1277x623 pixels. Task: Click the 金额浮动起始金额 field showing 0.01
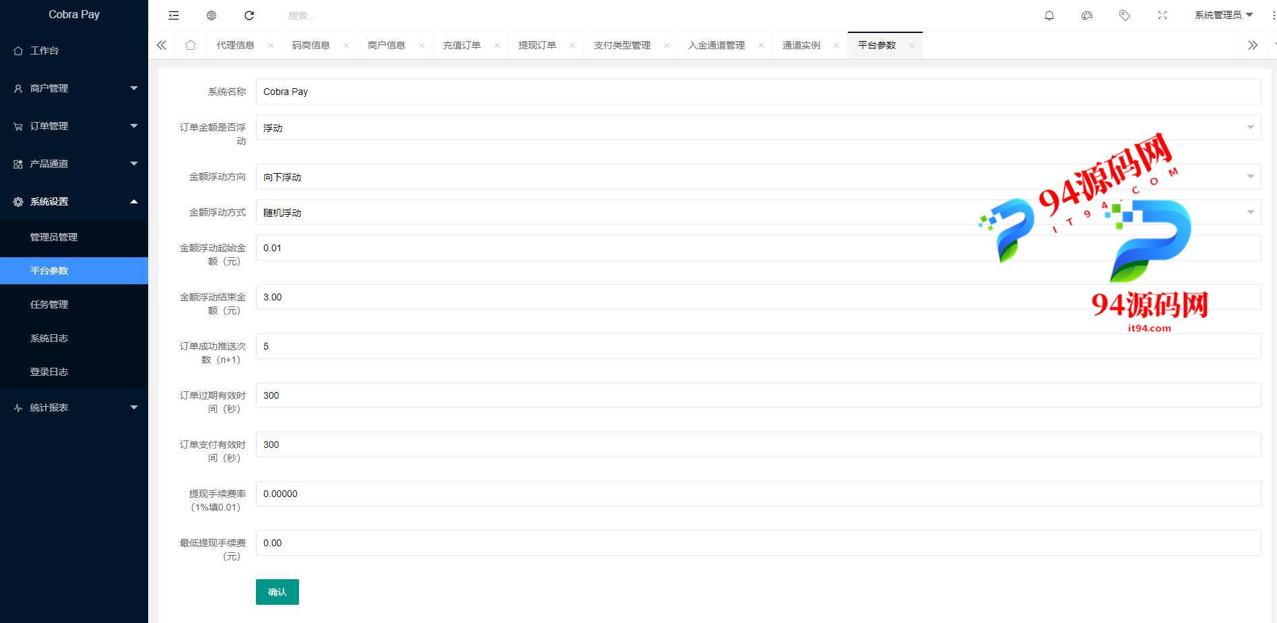(758, 248)
